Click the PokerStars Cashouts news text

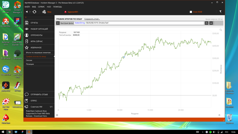pos(38,114)
